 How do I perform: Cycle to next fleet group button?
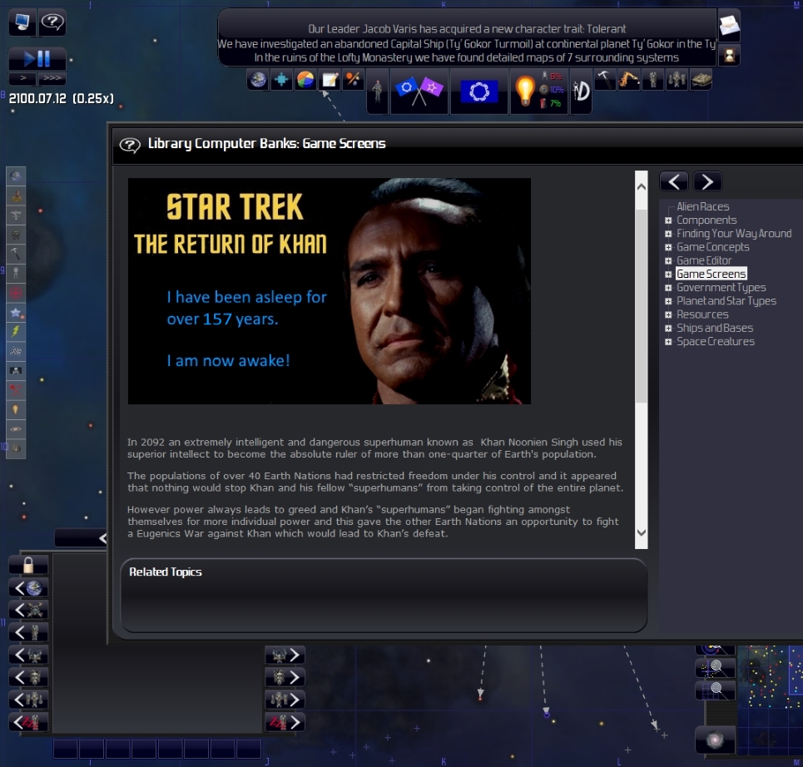[x=285, y=700]
